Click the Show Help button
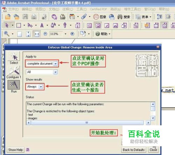The width and height of the screenshot is (175, 155). [x=15, y=150]
